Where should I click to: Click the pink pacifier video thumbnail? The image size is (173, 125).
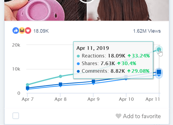[45, 10]
